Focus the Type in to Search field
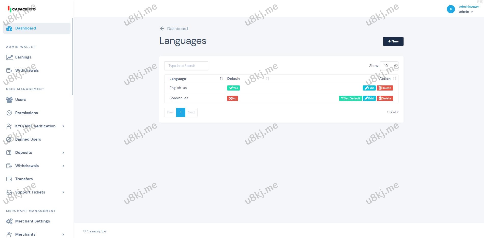Screen dimensions: 484x238 pyautogui.click(x=186, y=66)
